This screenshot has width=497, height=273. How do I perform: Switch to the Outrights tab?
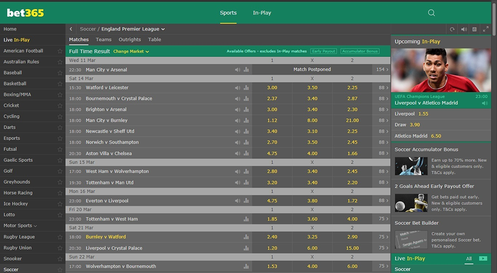coord(130,39)
